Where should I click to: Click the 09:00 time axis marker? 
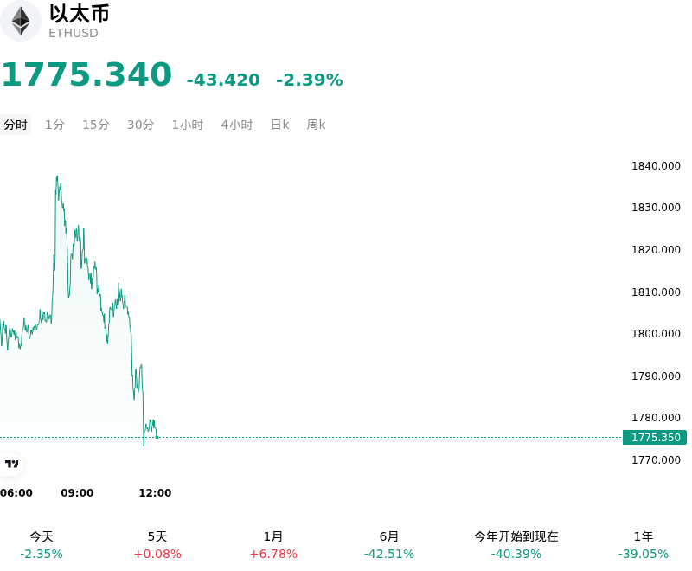[x=77, y=492]
